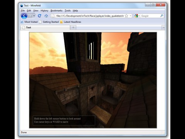This screenshot has width=185, height=139.
Task: Open the Getting Started bookmark
Action: tap(49, 22)
